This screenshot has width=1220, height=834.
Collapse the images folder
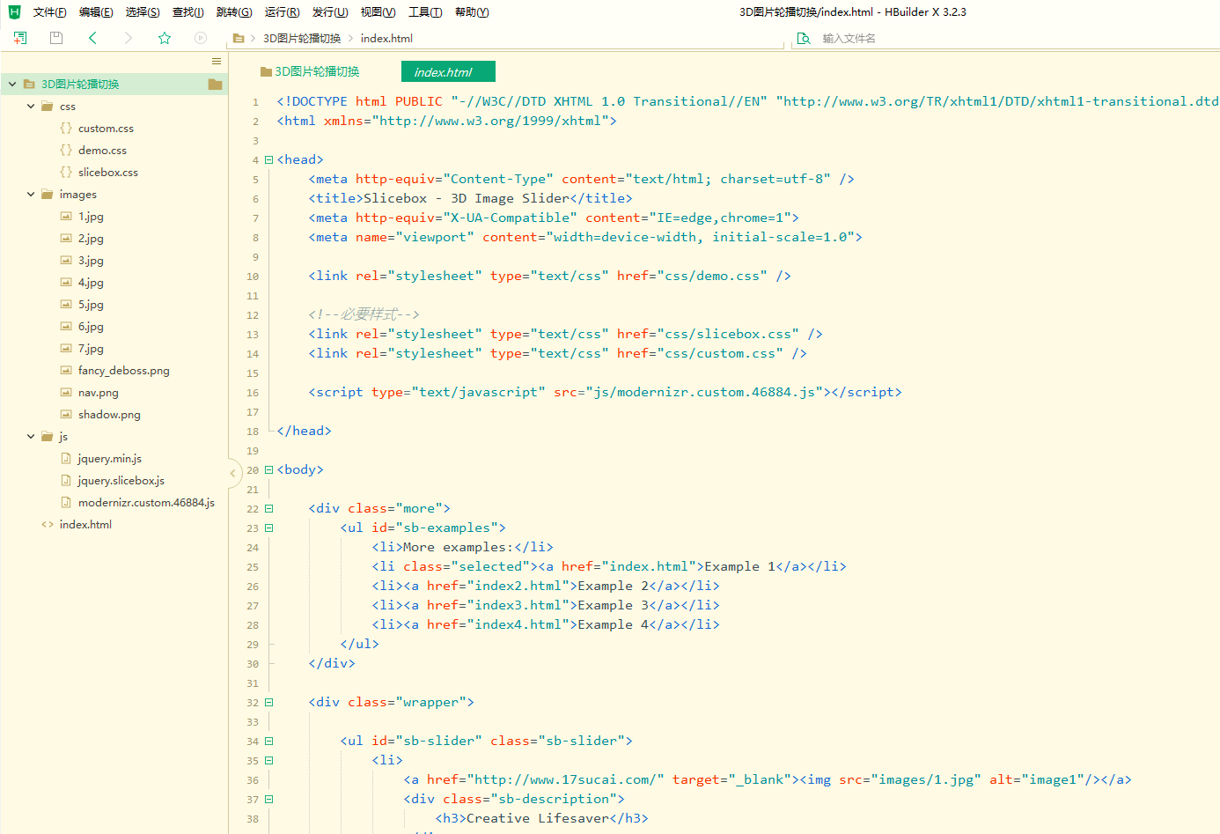point(31,195)
